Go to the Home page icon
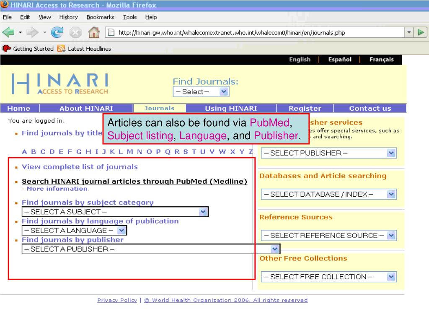The width and height of the screenshot is (429, 322). (x=94, y=32)
